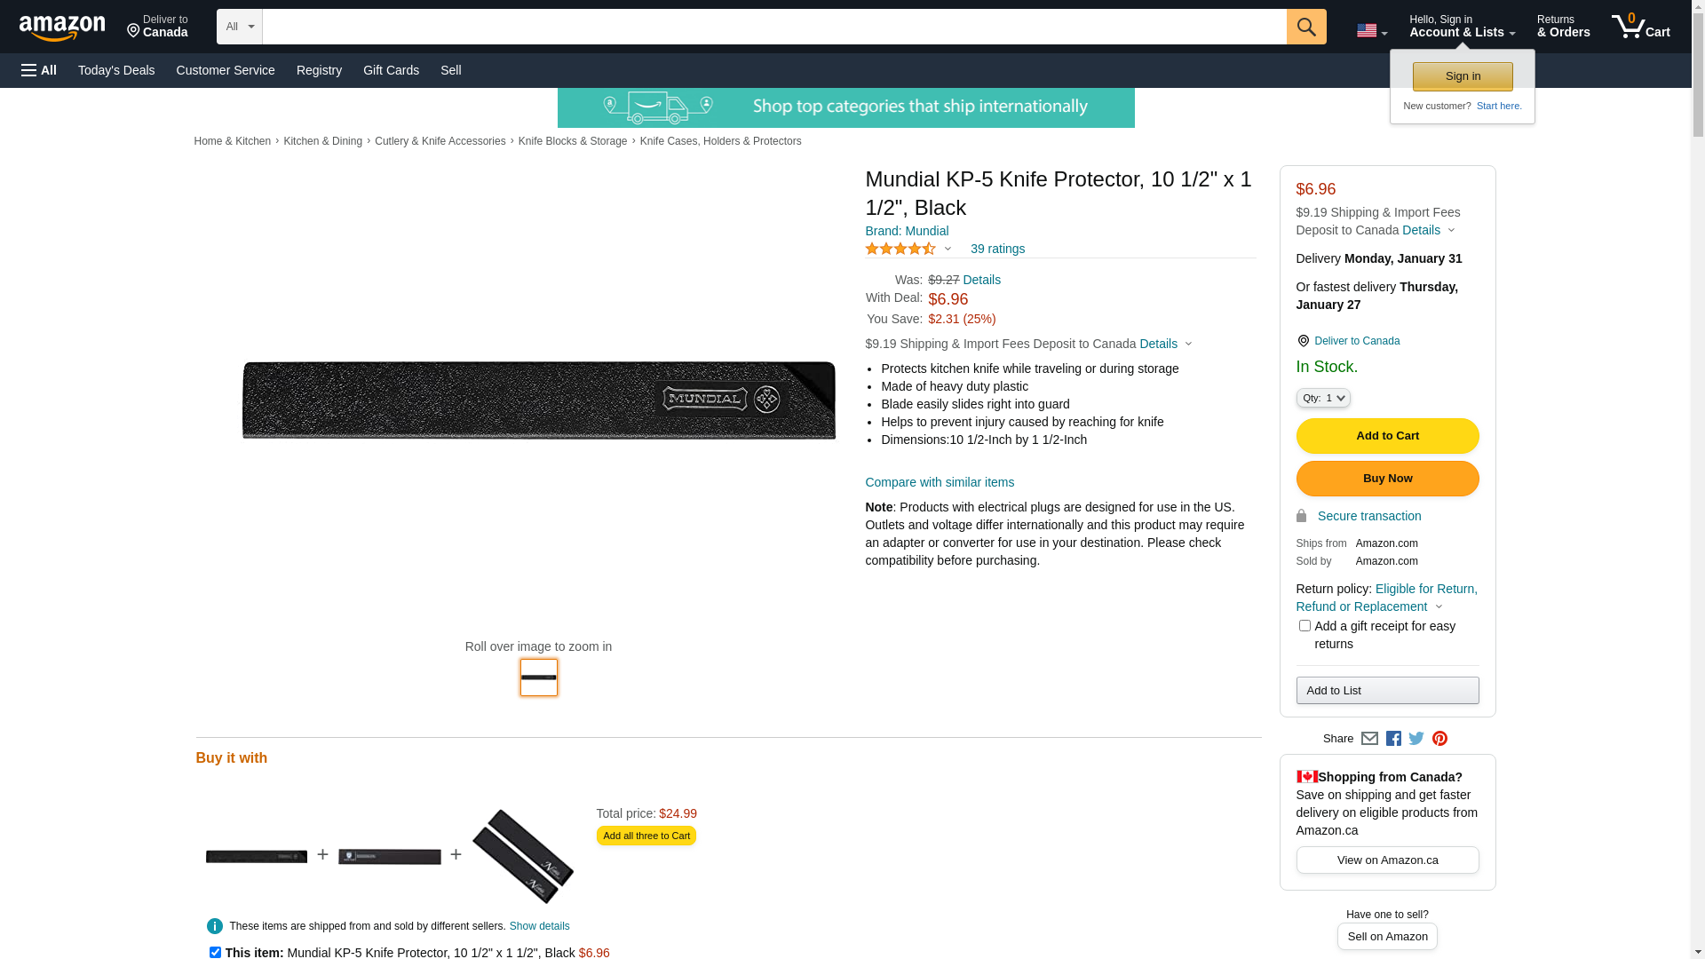Screen dimensions: 1705x959
Task: Select the knife protector image thumbnail
Action: [x=539, y=678]
